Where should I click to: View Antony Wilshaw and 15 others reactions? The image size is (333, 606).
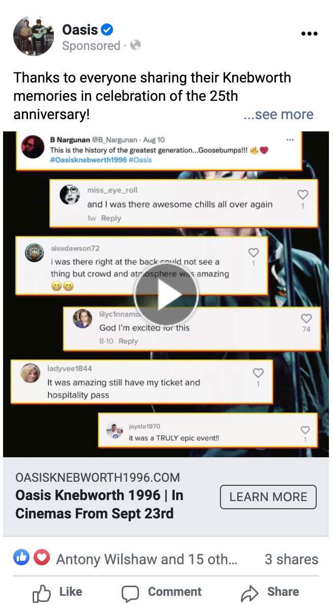[x=147, y=559]
